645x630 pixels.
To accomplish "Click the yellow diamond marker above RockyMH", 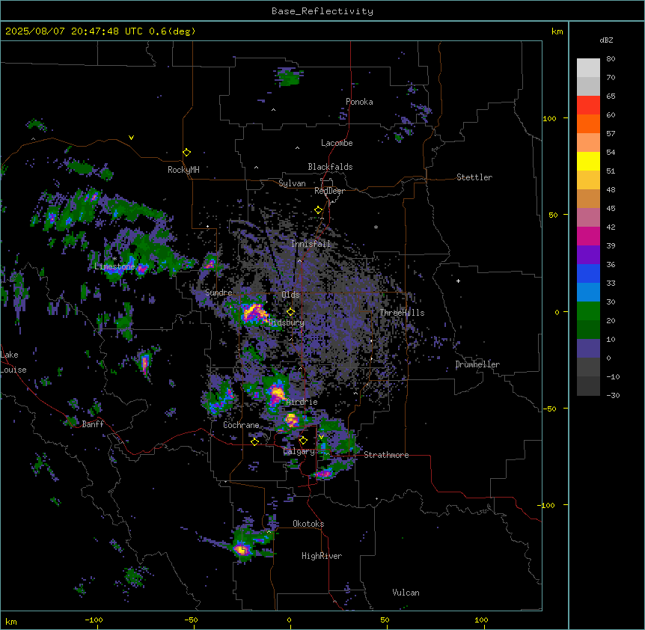I will 187,153.
